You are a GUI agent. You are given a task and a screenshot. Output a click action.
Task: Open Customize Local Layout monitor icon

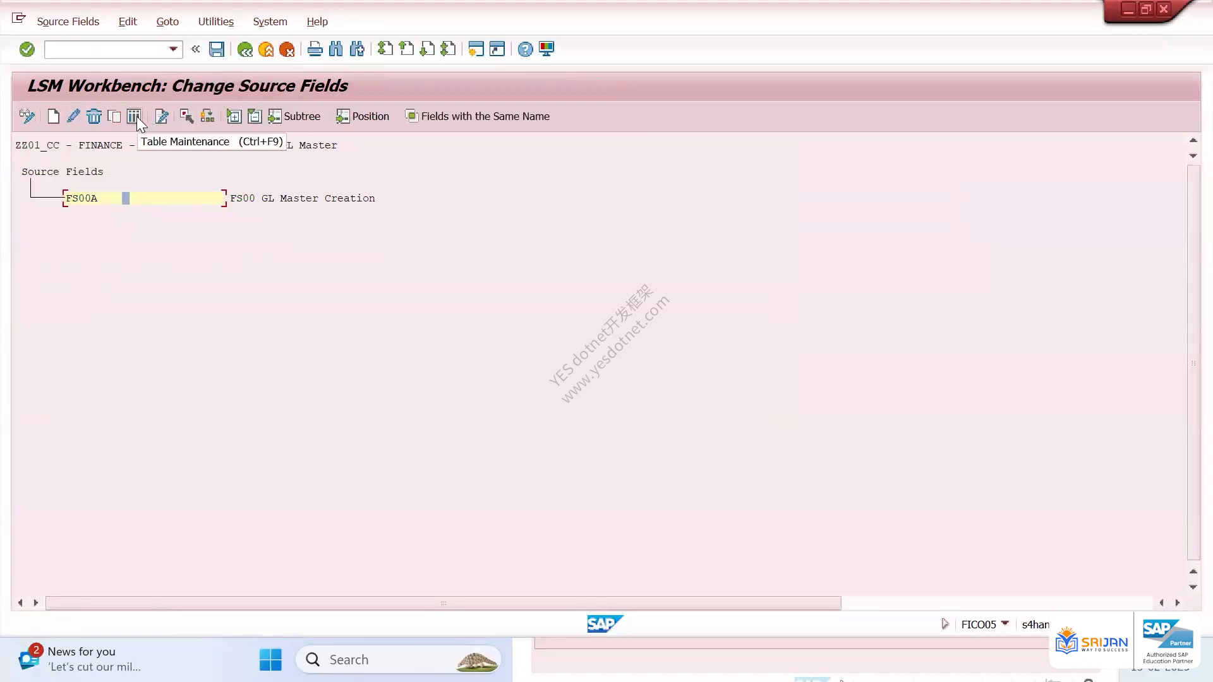click(x=546, y=49)
